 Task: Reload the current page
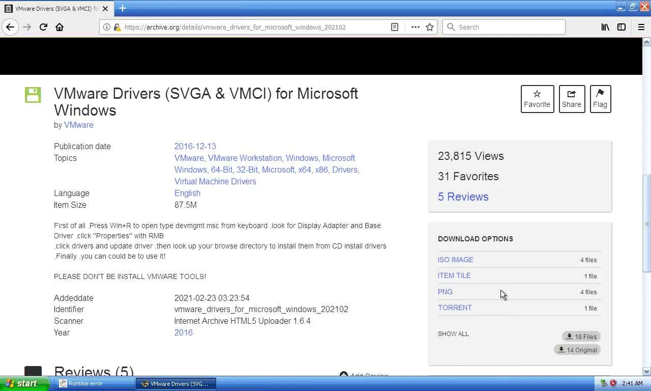point(43,27)
